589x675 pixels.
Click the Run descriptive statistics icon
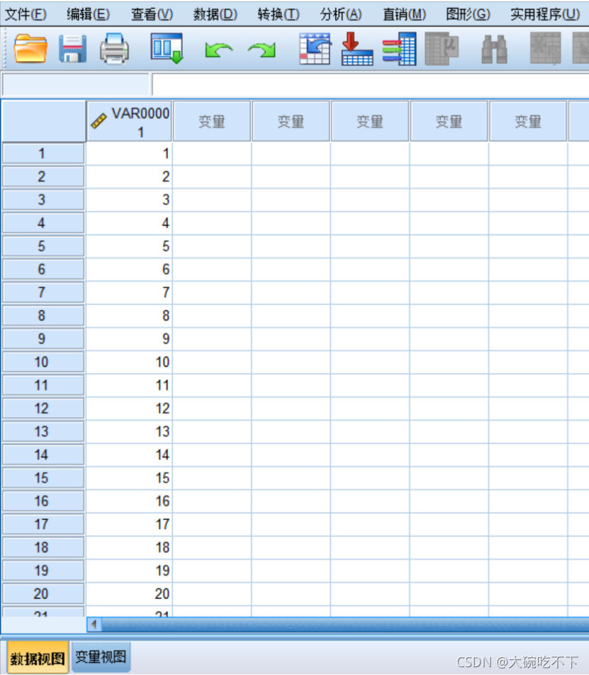442,49
